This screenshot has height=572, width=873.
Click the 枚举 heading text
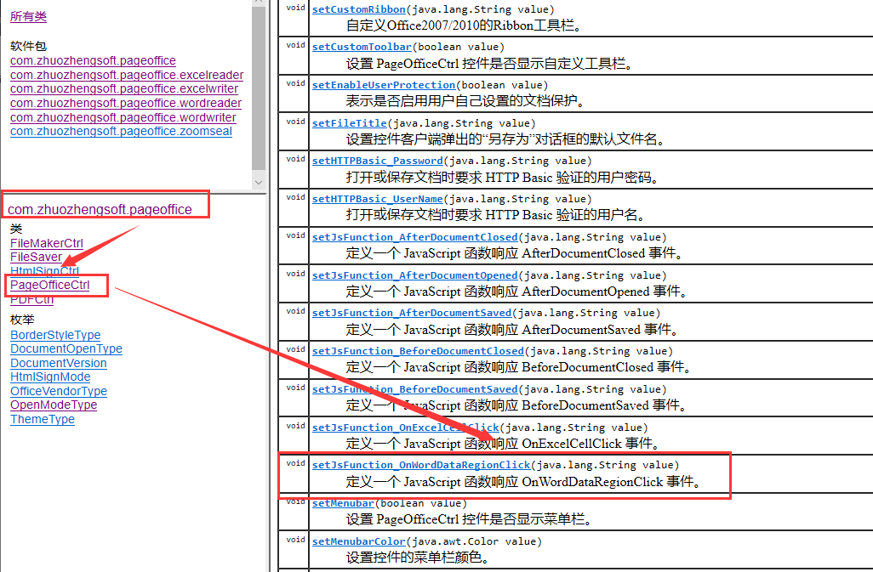22,320
